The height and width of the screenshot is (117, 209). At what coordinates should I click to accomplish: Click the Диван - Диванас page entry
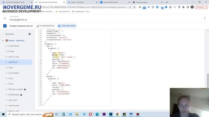click(x=16, y=41)
